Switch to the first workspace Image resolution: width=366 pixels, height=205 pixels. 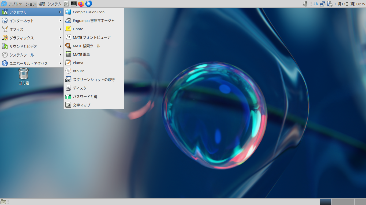click(326, 202)
